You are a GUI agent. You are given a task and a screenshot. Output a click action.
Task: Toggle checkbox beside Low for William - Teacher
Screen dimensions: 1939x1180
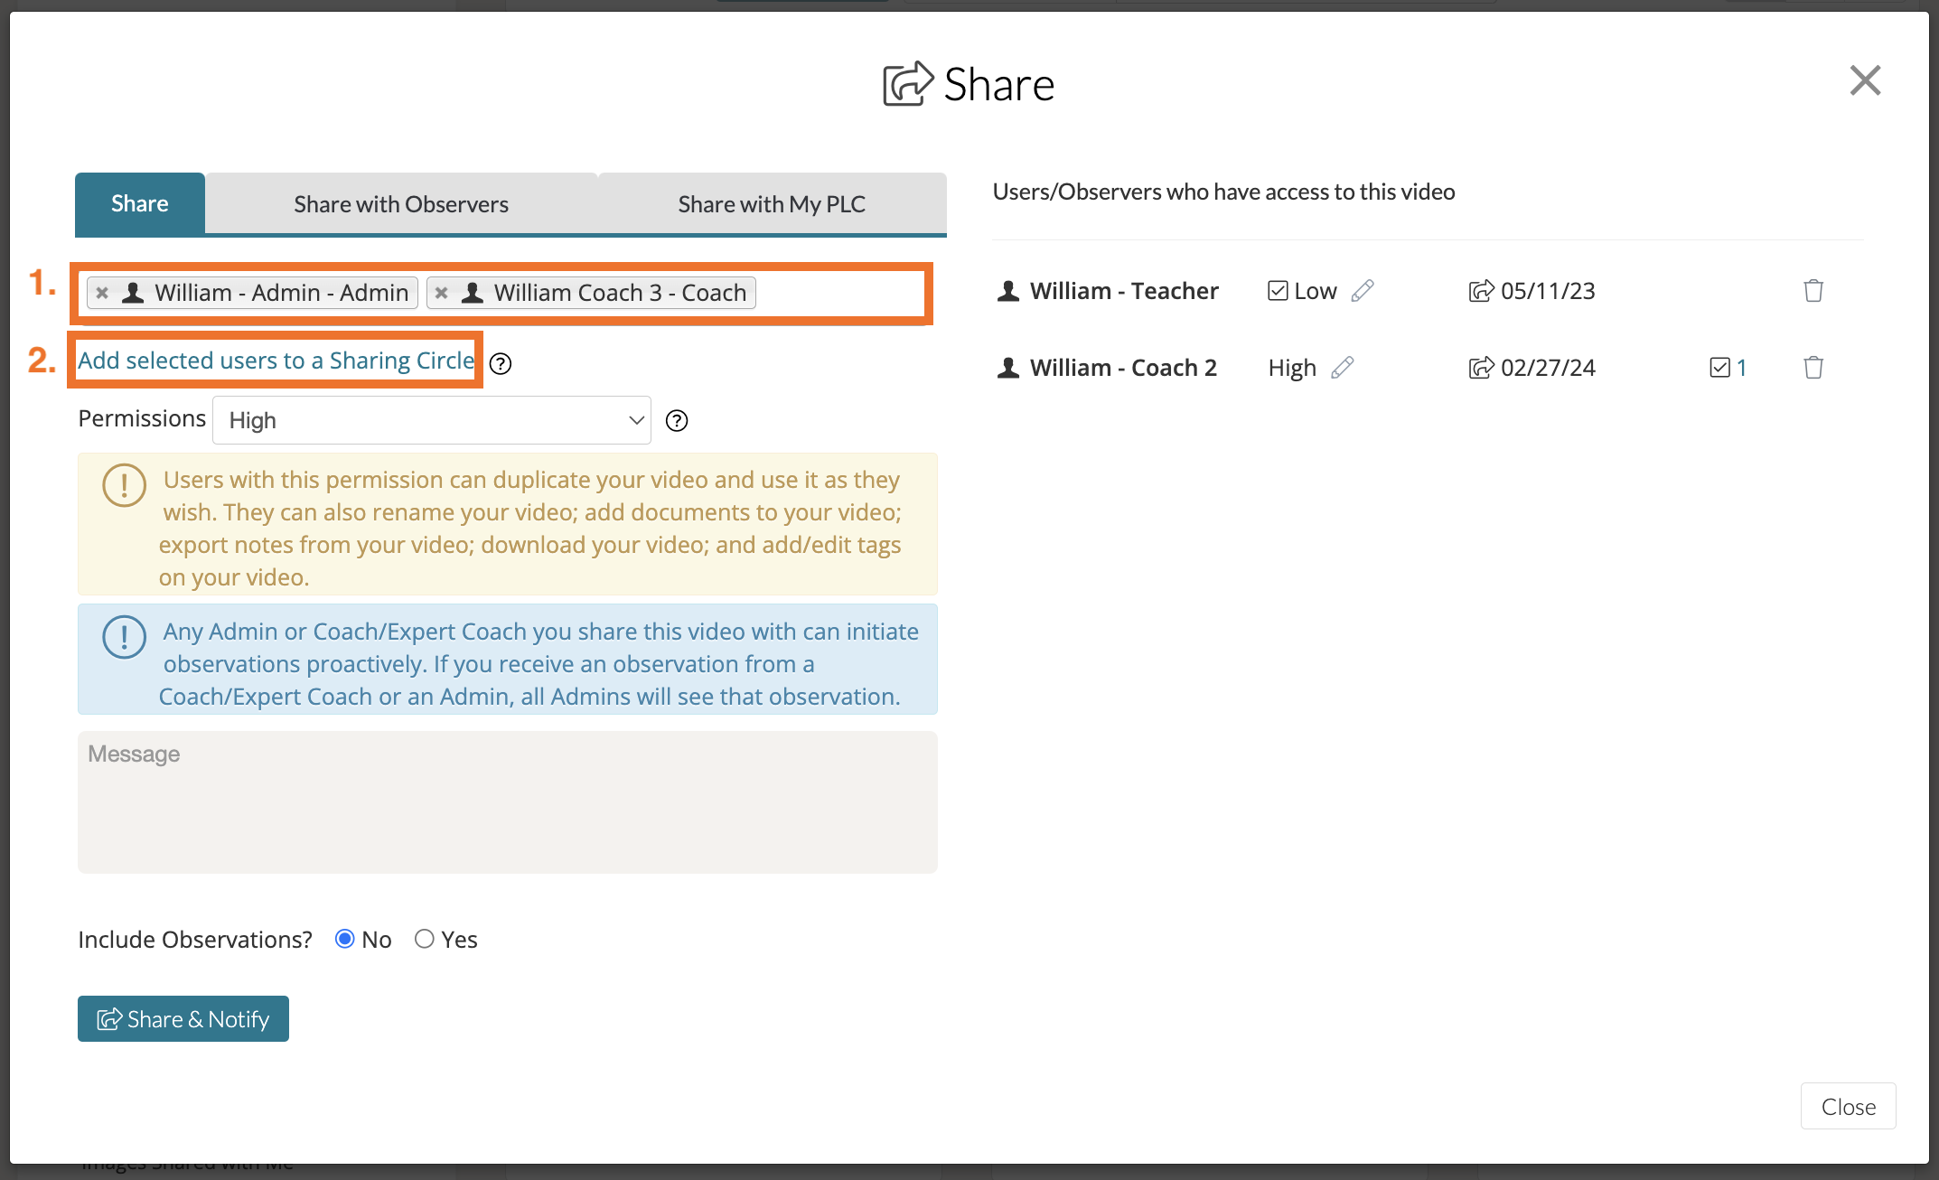1278,291
